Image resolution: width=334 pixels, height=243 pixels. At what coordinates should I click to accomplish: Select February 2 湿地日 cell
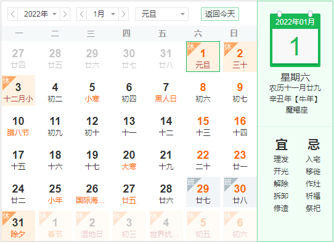coord(92,226)
